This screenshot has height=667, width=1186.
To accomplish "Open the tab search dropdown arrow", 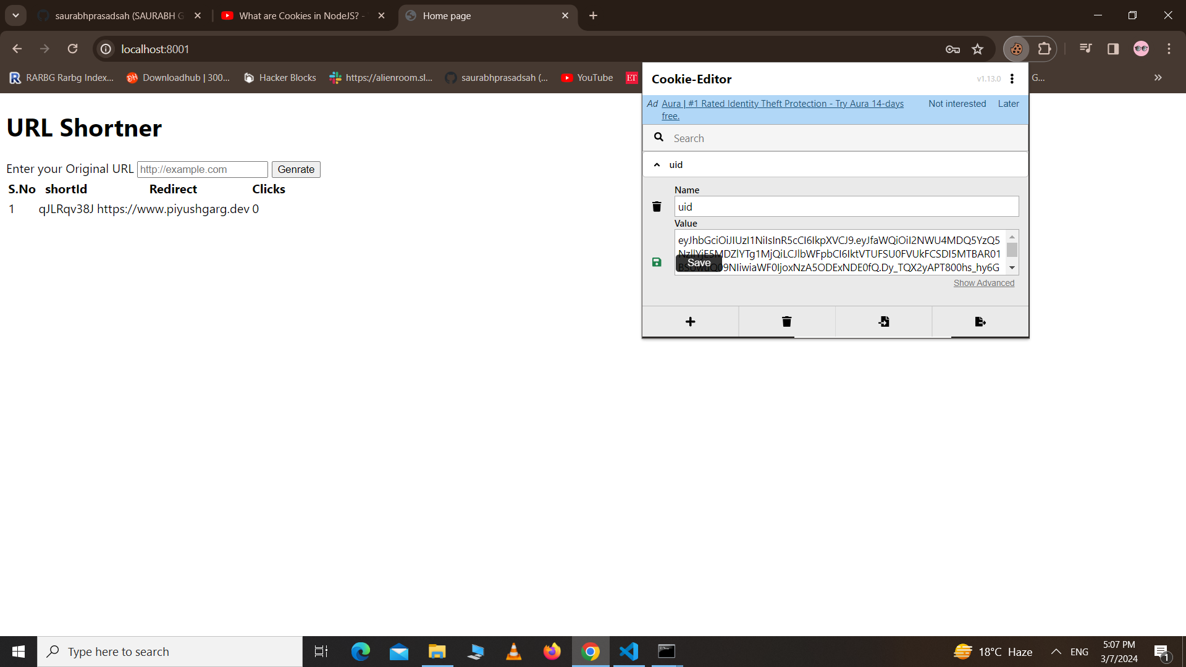I will click(x=15, y=15).
